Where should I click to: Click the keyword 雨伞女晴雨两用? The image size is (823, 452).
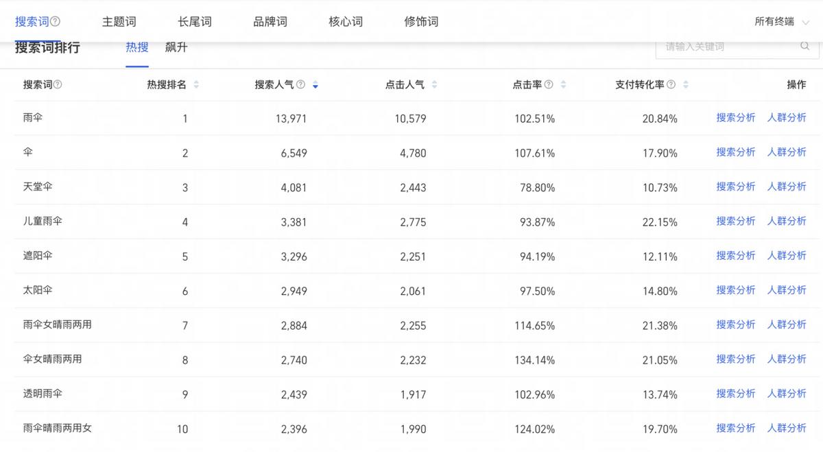[57, 324]
